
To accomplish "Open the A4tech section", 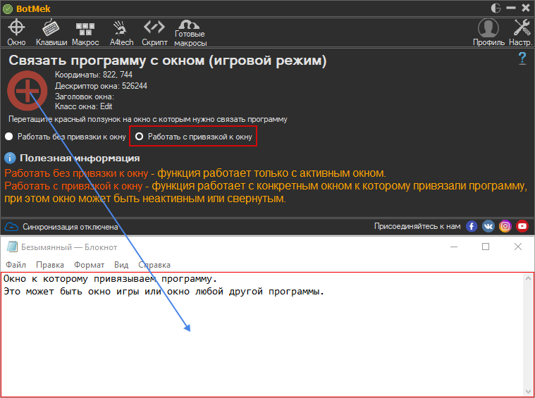I will (x=121, y=32).
